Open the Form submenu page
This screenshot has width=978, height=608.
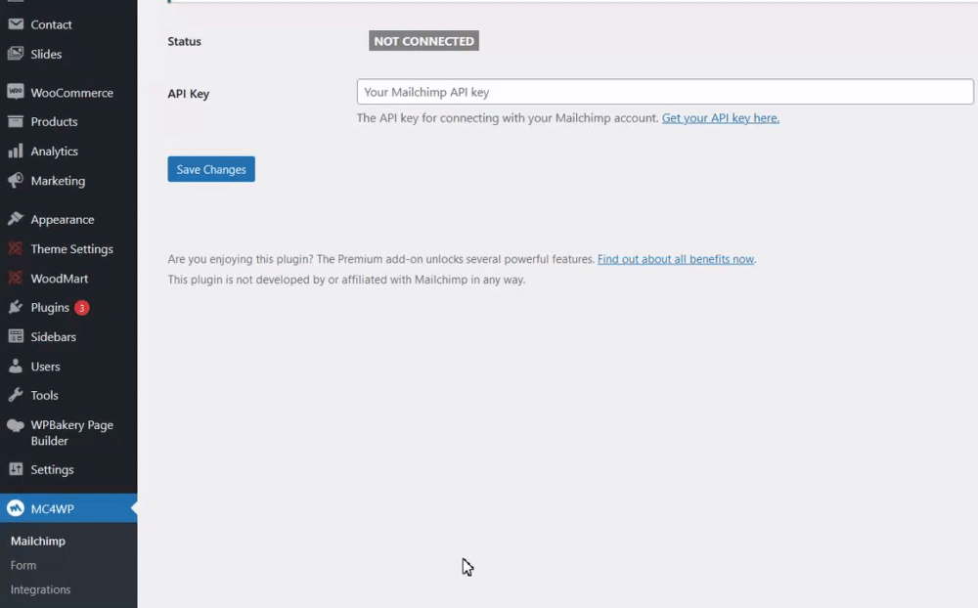(x=23, y=565)
